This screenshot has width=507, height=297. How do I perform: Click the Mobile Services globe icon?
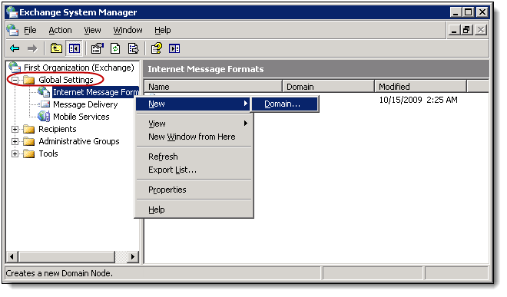coord(44,117)
